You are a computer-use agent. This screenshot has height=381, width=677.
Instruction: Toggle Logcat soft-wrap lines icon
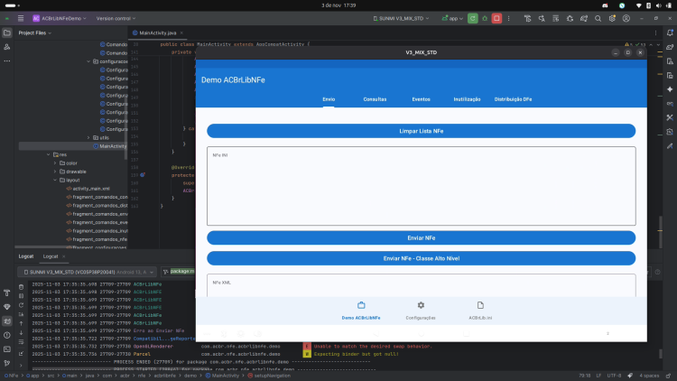tap(21, 342)
